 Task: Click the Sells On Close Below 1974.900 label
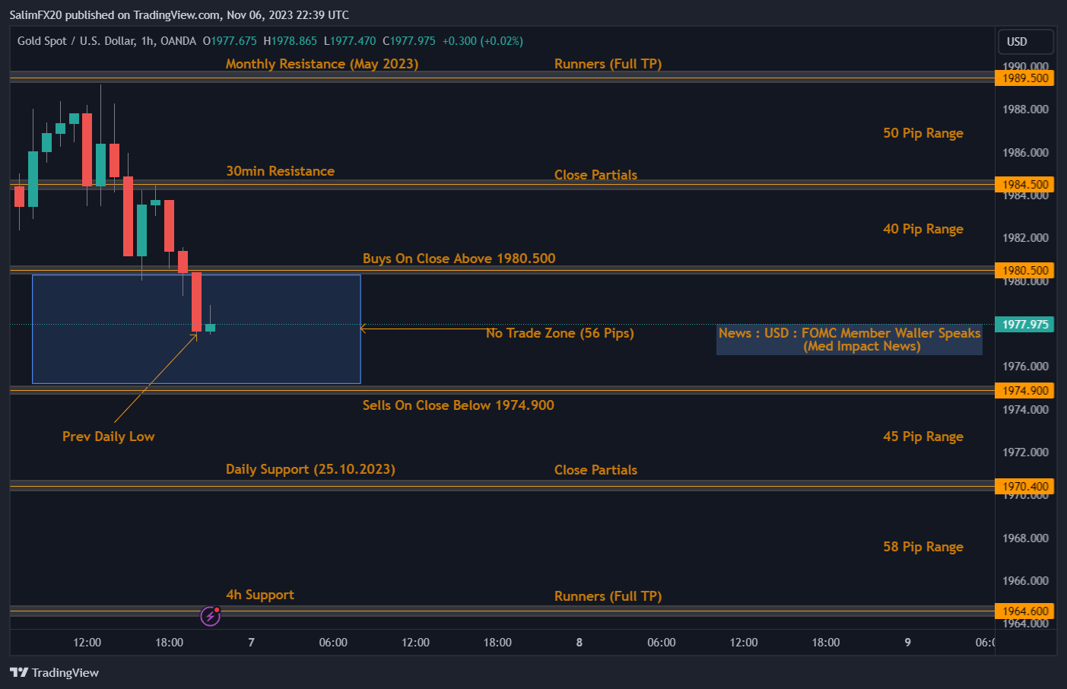coord(459,405)
